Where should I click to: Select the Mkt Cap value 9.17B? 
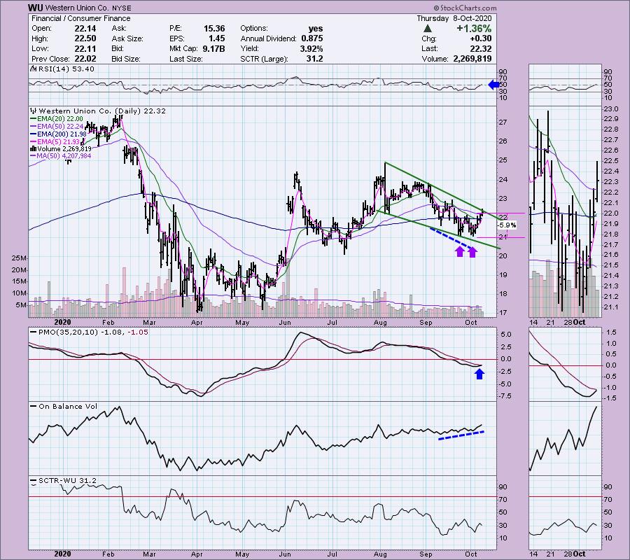[x=214, y=48]
